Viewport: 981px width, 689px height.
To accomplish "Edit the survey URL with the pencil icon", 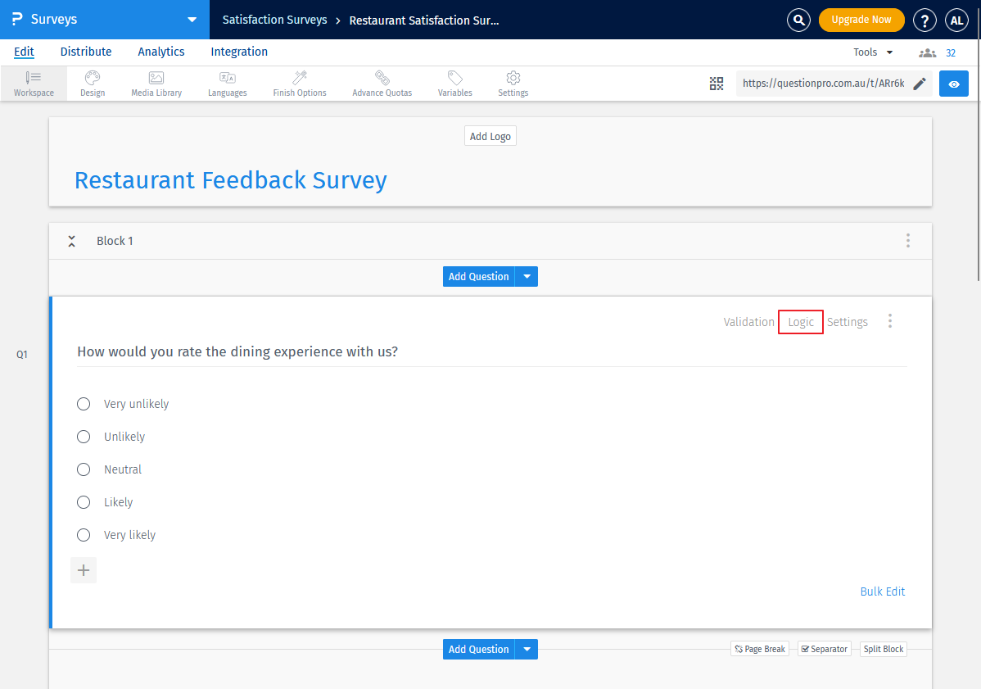I will [x=918, y=83].
